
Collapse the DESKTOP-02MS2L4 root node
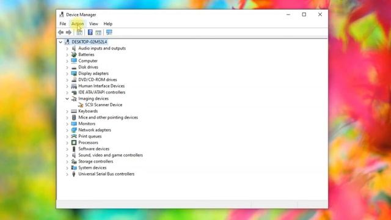pyautogui.click(x=60, y=42)
